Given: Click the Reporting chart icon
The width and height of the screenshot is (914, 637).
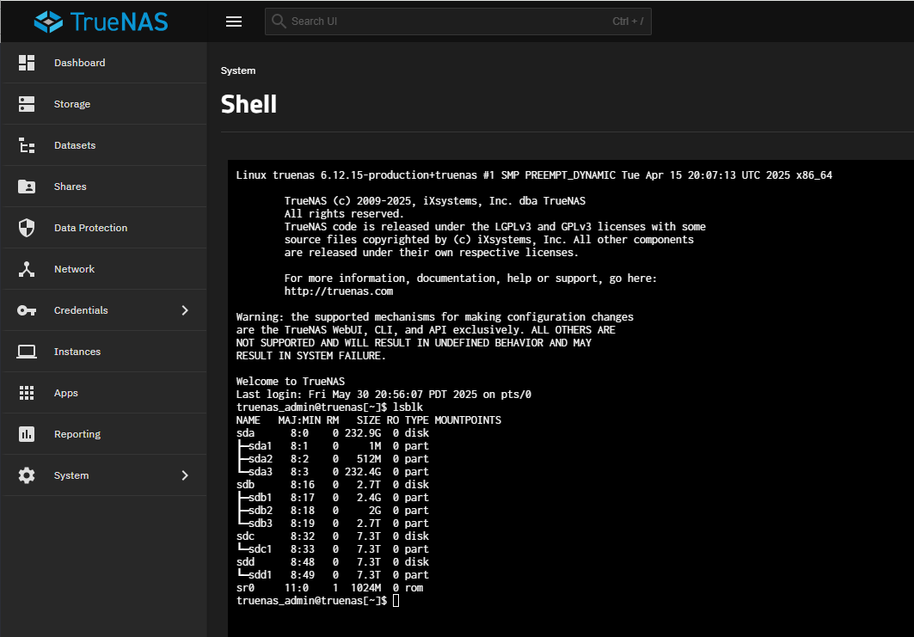Looking at the screenshot, I should click(27, 434).
